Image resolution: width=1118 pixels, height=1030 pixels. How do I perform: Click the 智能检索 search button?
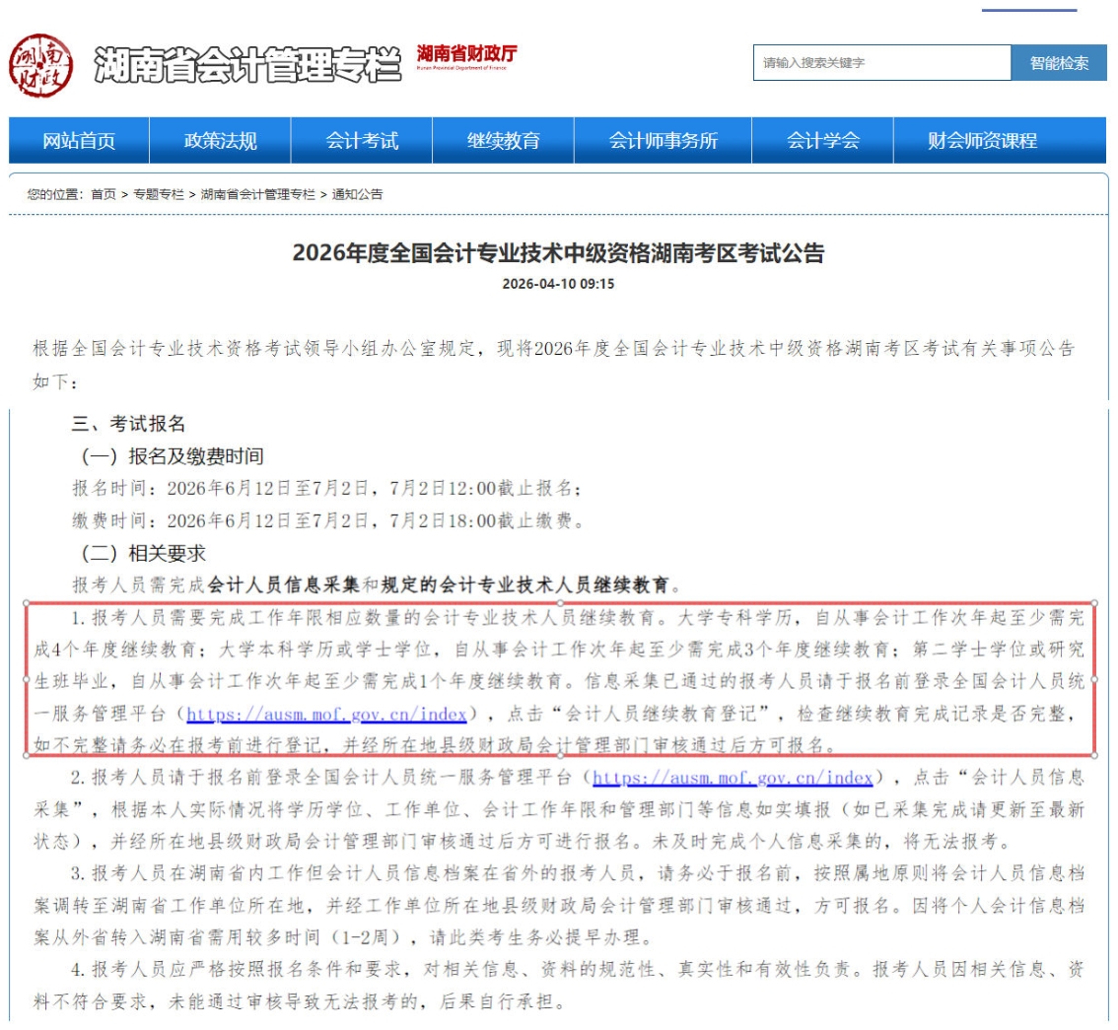(x=1059, y=63)
